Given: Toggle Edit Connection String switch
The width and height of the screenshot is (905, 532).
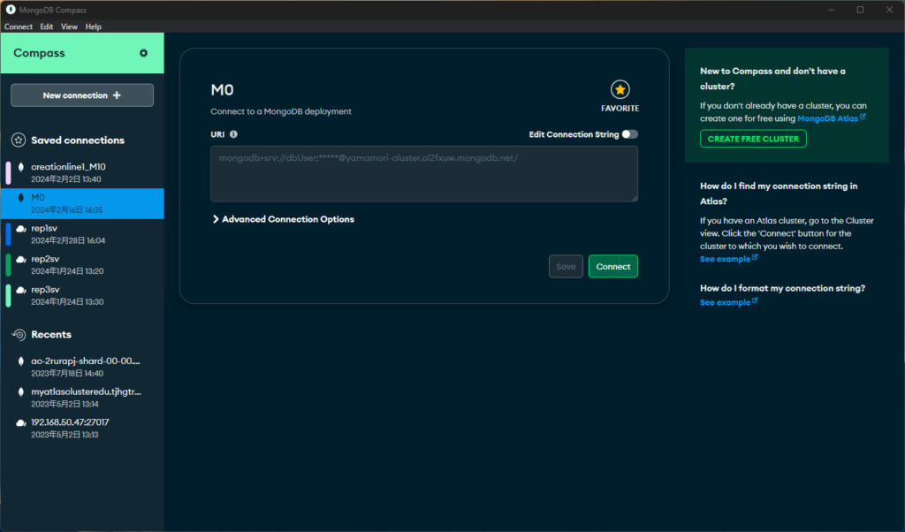Looking at the screenshot, I should [x=629, y=134].
